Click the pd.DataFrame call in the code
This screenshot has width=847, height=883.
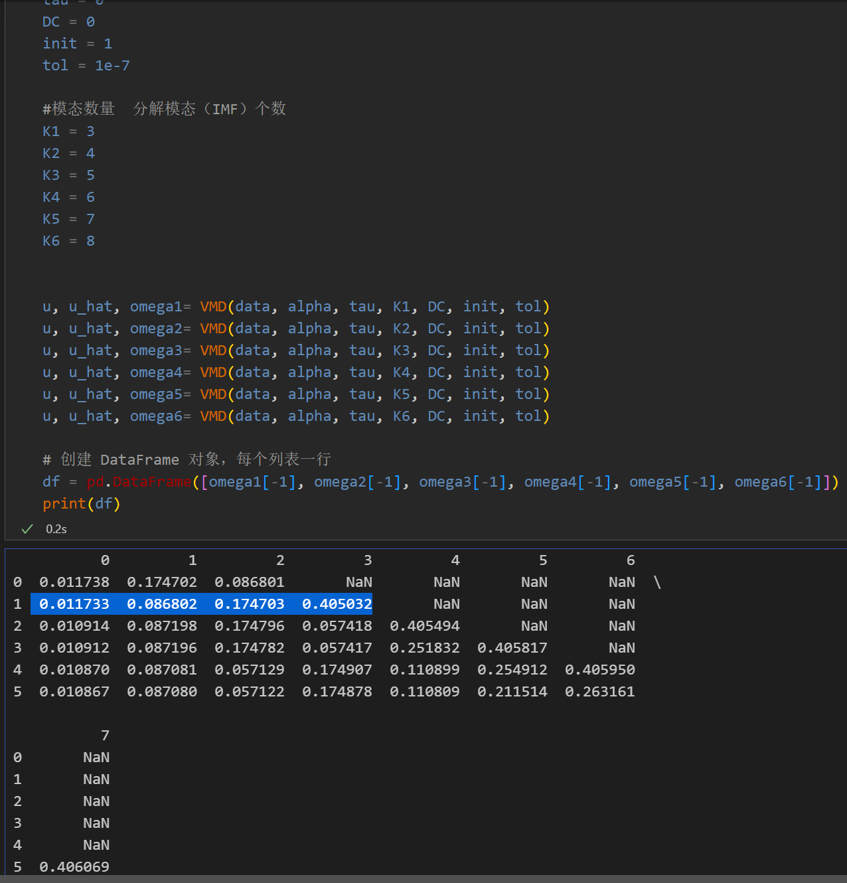point(139,482)
